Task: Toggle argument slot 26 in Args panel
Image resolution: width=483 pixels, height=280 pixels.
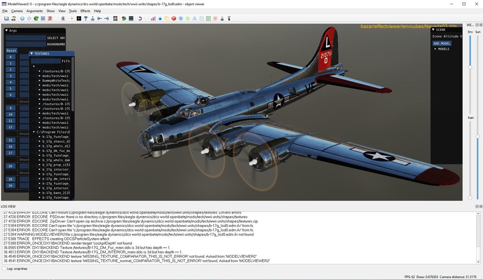Action: pos(10,166)
